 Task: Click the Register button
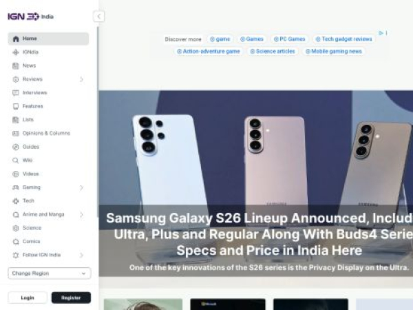click(71, 298)
